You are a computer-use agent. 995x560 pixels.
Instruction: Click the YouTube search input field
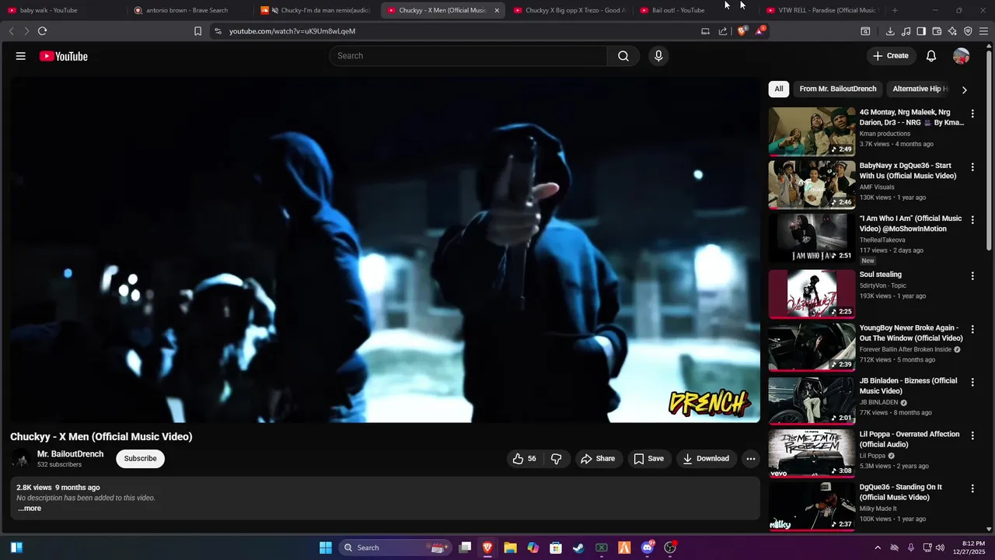(x=468, y=56)
